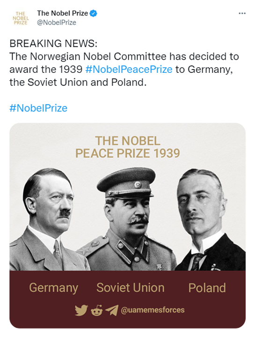Open the three-dot more options menu
Viewport: 255px width, 338px height.
tap(242, 14)
